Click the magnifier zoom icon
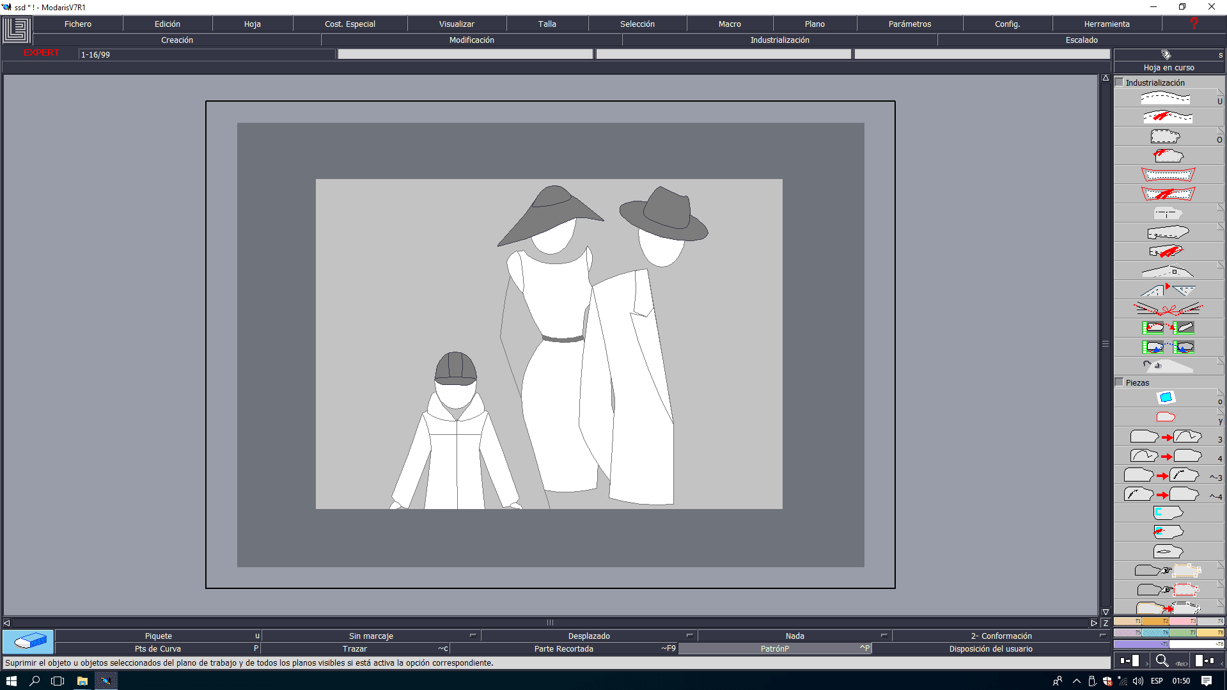Viewport: 1227px width, 690px height. coord(1162,661)
